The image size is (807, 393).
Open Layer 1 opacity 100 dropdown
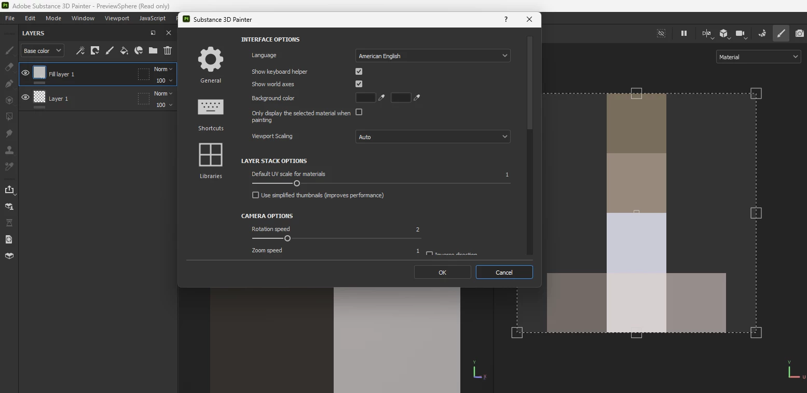tap(164, 105)
